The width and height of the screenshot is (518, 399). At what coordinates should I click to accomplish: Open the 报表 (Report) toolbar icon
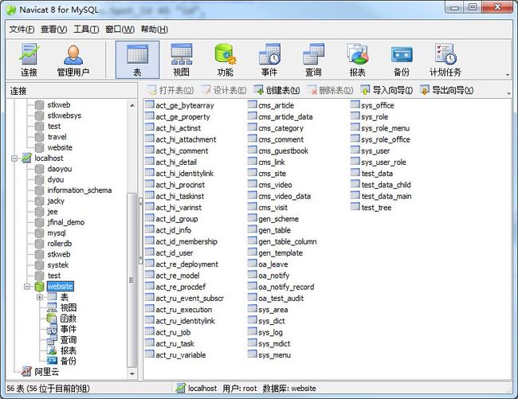[358, 60]
